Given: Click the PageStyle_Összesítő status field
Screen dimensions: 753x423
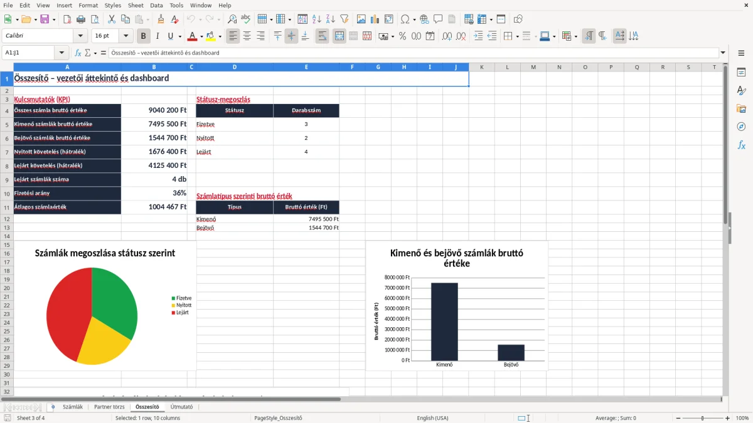Looking at the screenshot, I should point(278,418).
